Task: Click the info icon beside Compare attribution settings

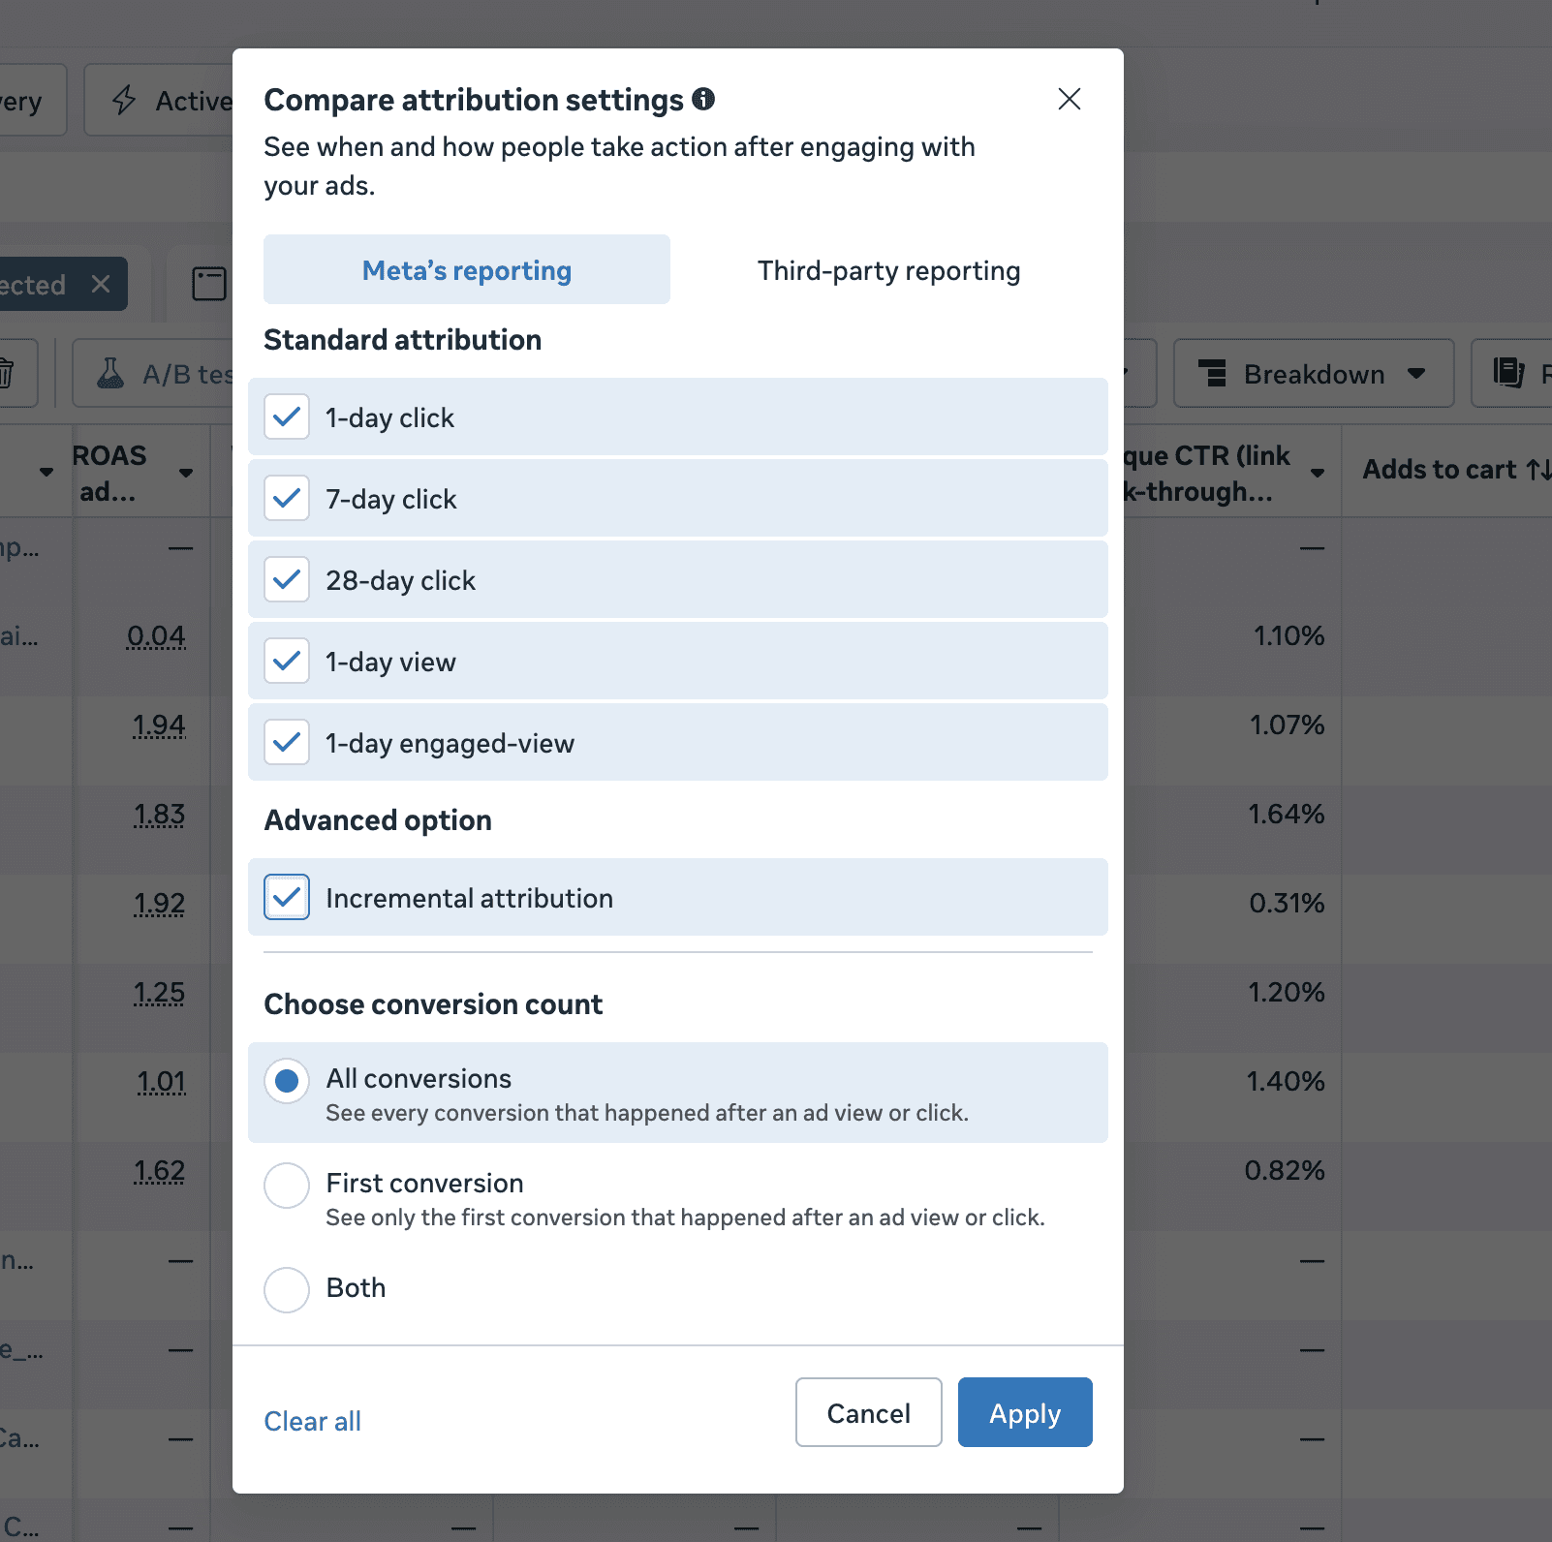Action: pyautogui.click(x=703, y=99)
